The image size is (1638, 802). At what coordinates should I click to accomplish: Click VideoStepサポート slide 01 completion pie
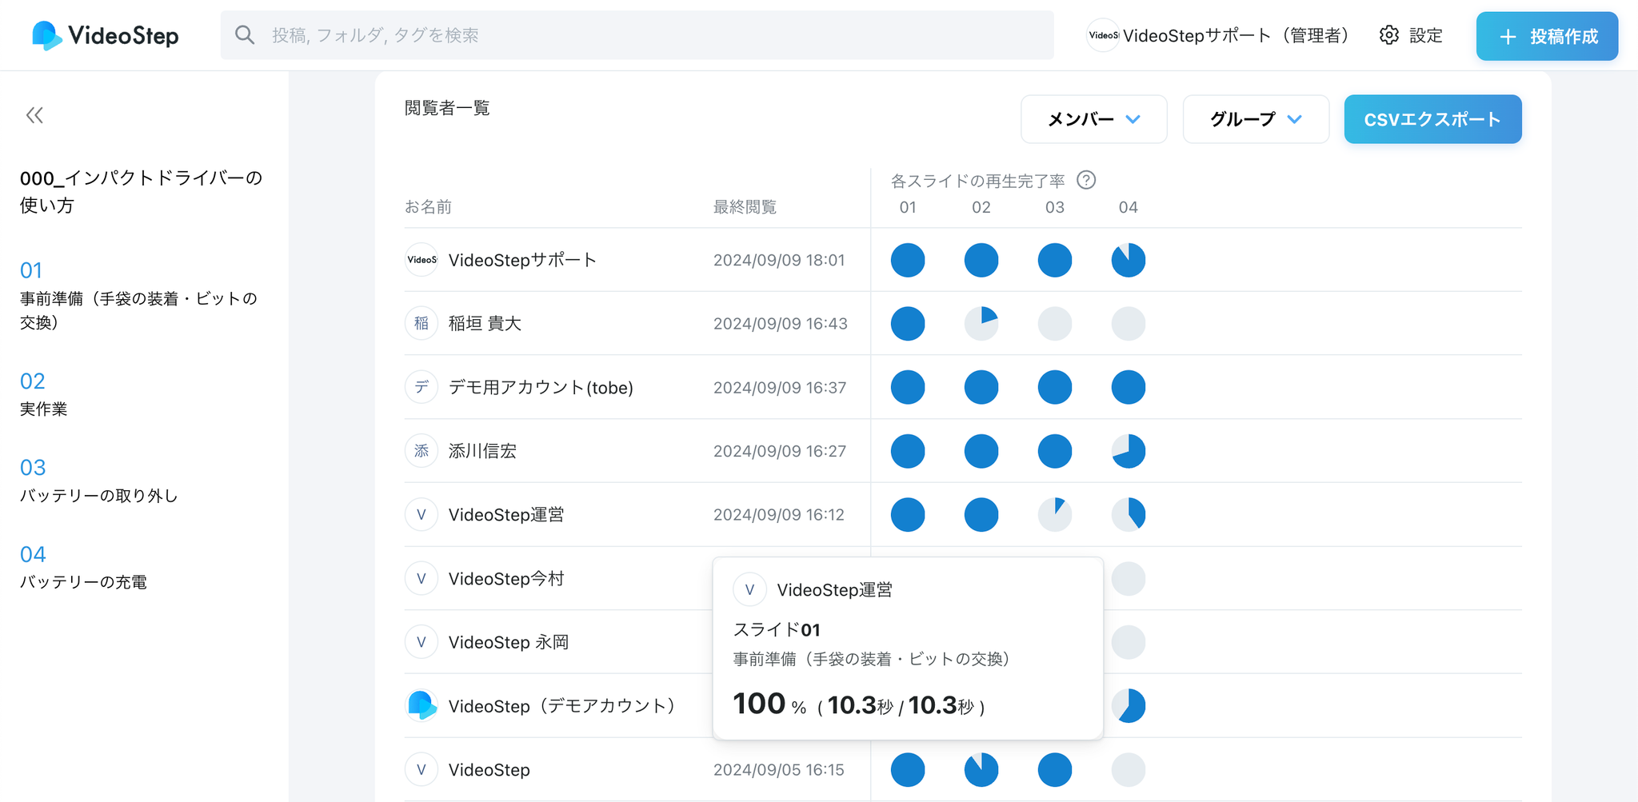click(908, 260)
